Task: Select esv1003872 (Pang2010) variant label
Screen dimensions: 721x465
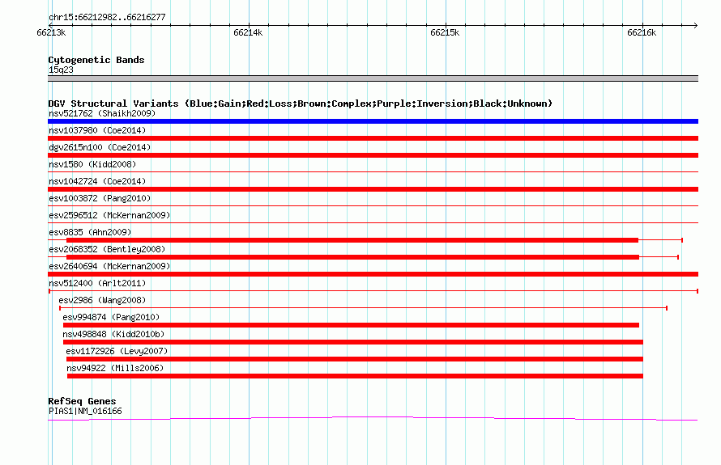Action: (100, 198)
